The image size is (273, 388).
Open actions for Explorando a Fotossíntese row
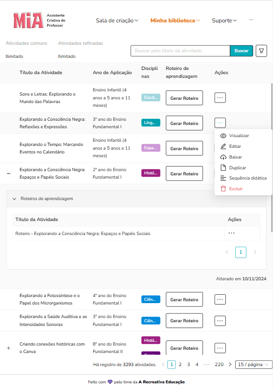click(220, 299)
